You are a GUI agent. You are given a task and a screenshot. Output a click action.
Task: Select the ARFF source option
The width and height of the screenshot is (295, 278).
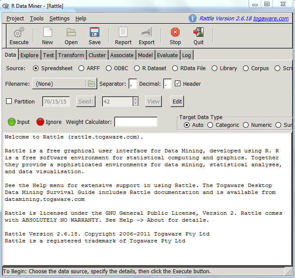(81, 68)
